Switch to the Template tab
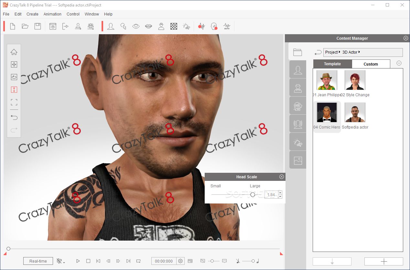The height and width of the screenshot is (270, 410). [332, 64]
